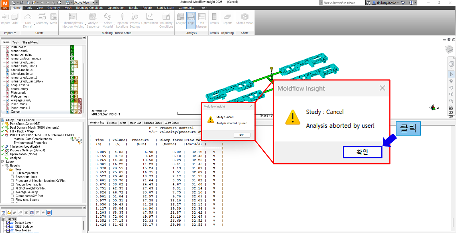This screenshot has height=233, width=456.
Task: Open the Select Material dropdown arrow
Action: click(x=114, y=25)
